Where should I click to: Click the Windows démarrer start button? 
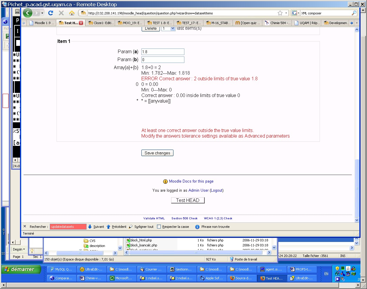(21, 269)
